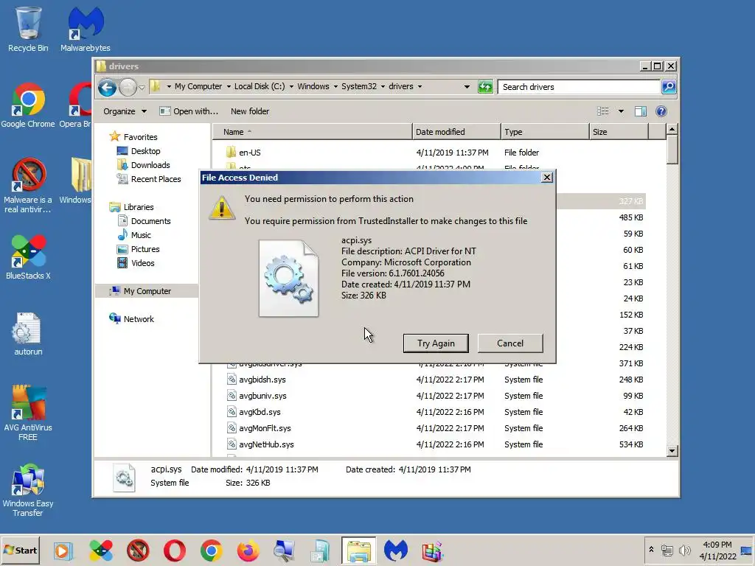This screenshot has width=755, height=566.
Task: Open the recent locations history dropdown
Action: (142, 88)
